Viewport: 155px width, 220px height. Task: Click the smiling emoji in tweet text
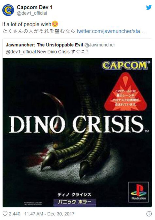(x=55, y=24)
